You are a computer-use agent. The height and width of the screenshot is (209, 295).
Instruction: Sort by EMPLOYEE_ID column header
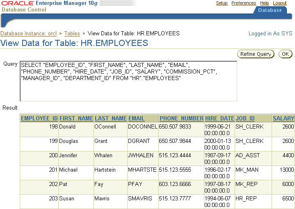click(39, 118)
